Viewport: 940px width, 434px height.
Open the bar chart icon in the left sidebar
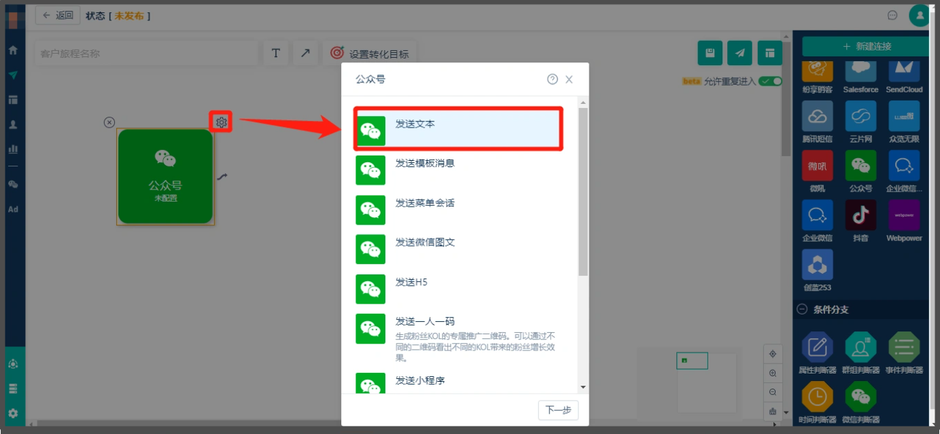coord(13,149)
